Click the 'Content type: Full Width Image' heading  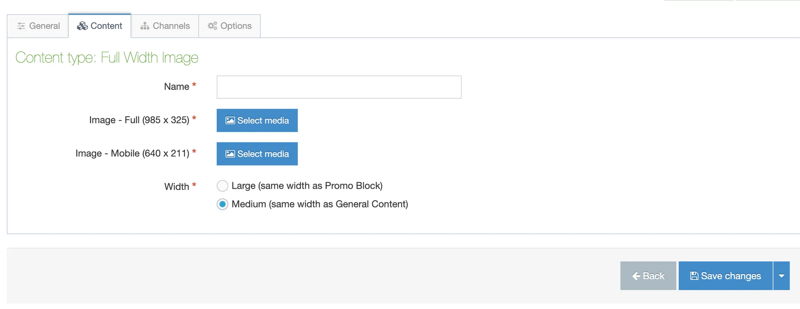(x=107, y=57)
